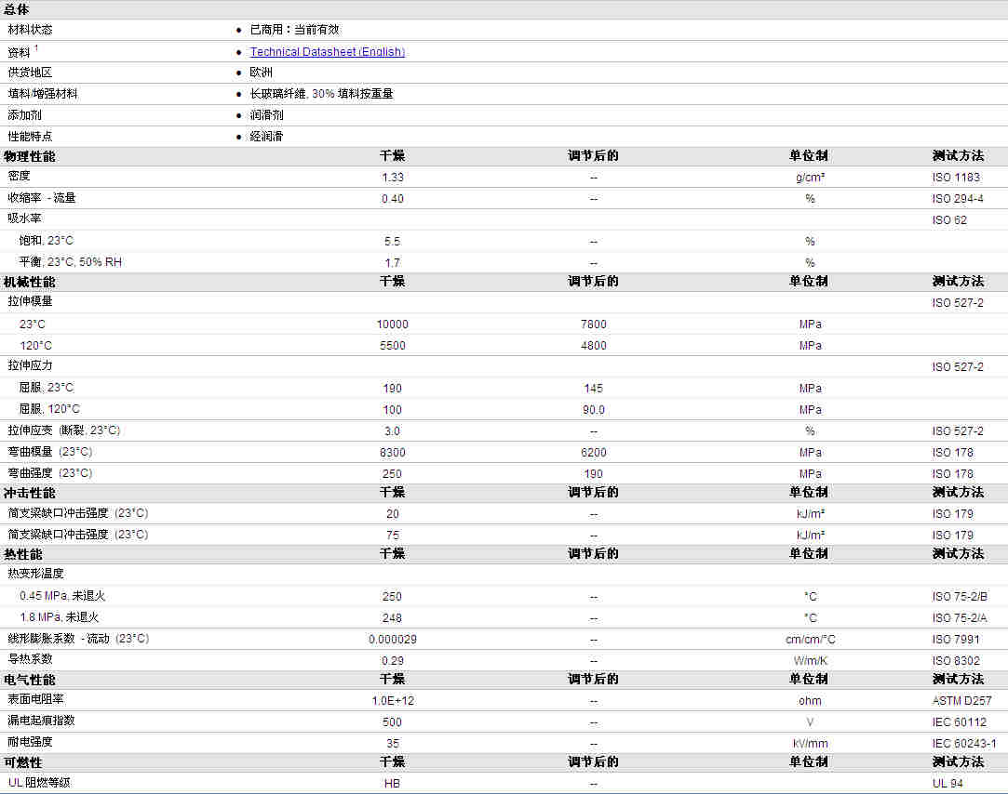This screenshot has height=794, width=1008.
Task: Click the unit cm/cm/°C
Action: click(810, 639)
